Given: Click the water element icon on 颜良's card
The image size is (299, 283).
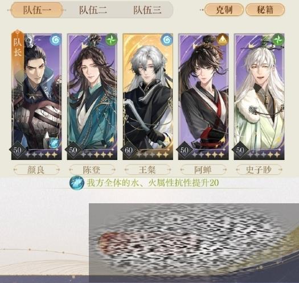Looking at the screenshot, I should coord(56,40).
